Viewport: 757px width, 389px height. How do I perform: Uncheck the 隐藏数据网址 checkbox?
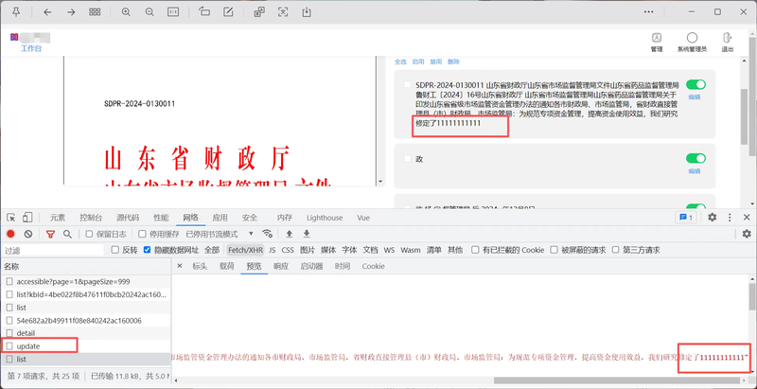coord(148,250)
